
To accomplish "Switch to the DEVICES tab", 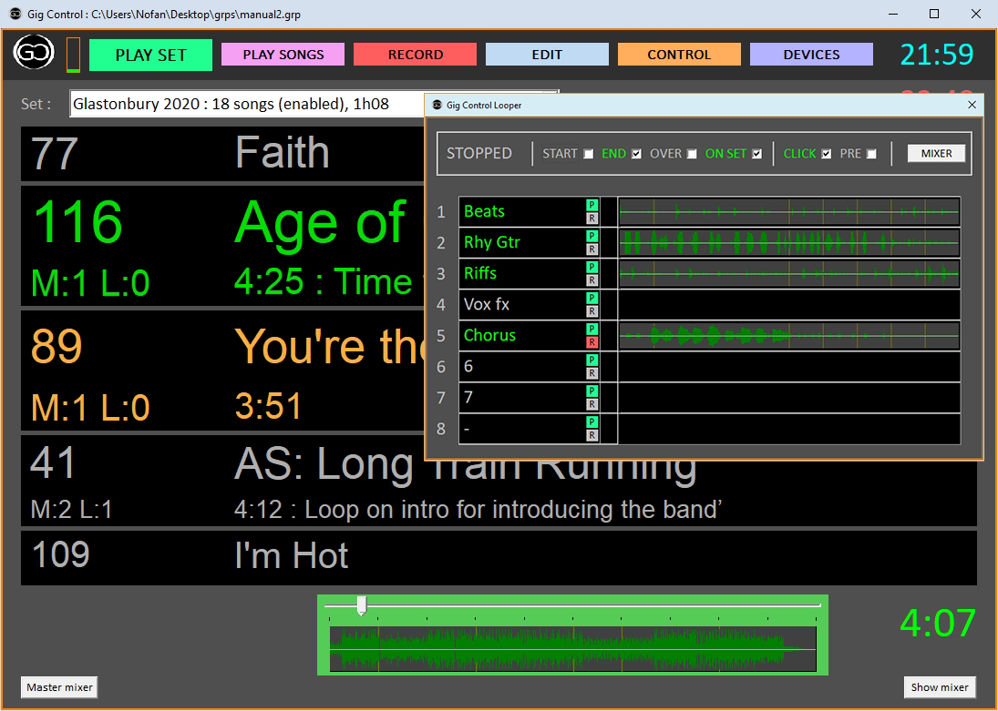I will [811, 55].
